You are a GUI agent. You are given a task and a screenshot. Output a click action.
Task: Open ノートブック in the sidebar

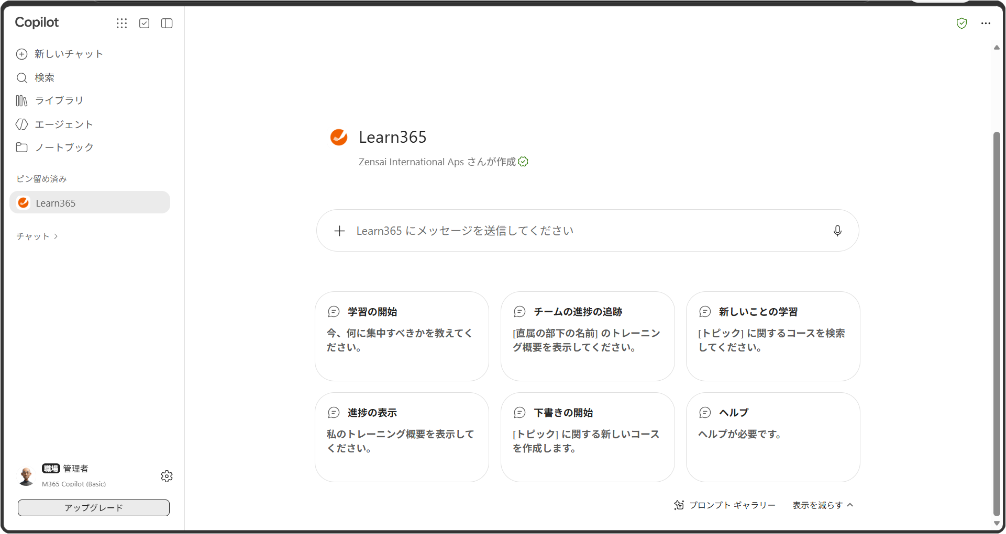coord(55,147)
